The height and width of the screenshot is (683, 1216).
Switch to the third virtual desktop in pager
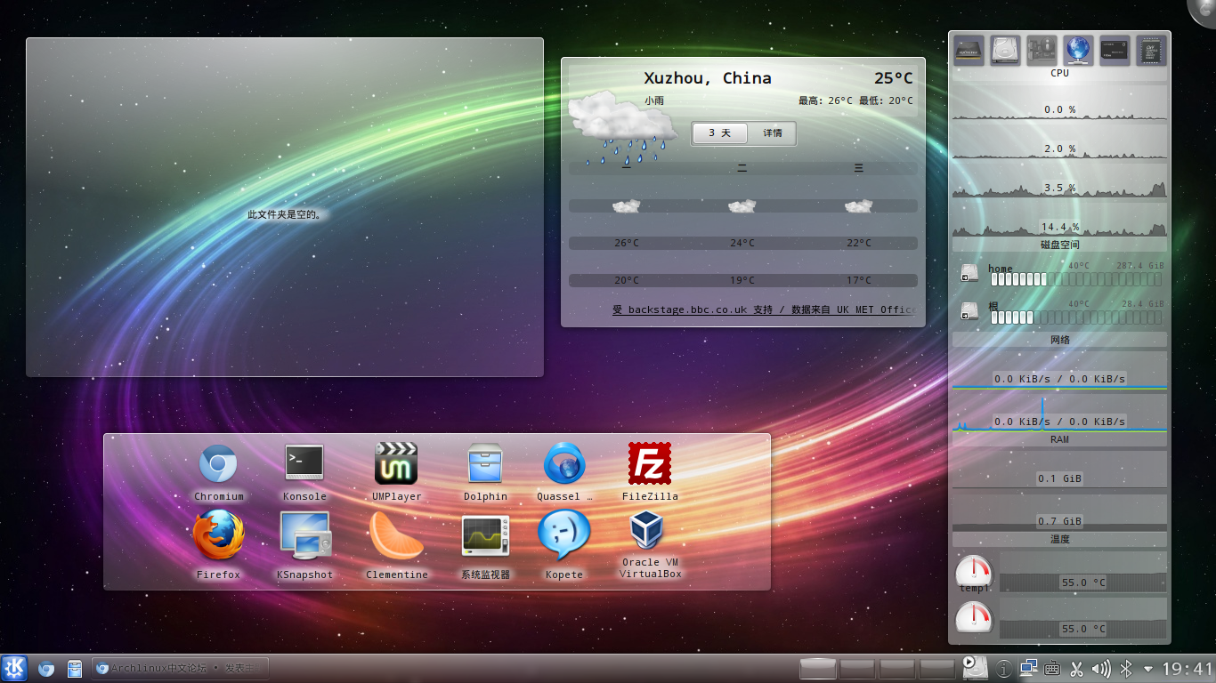(897, 669)
